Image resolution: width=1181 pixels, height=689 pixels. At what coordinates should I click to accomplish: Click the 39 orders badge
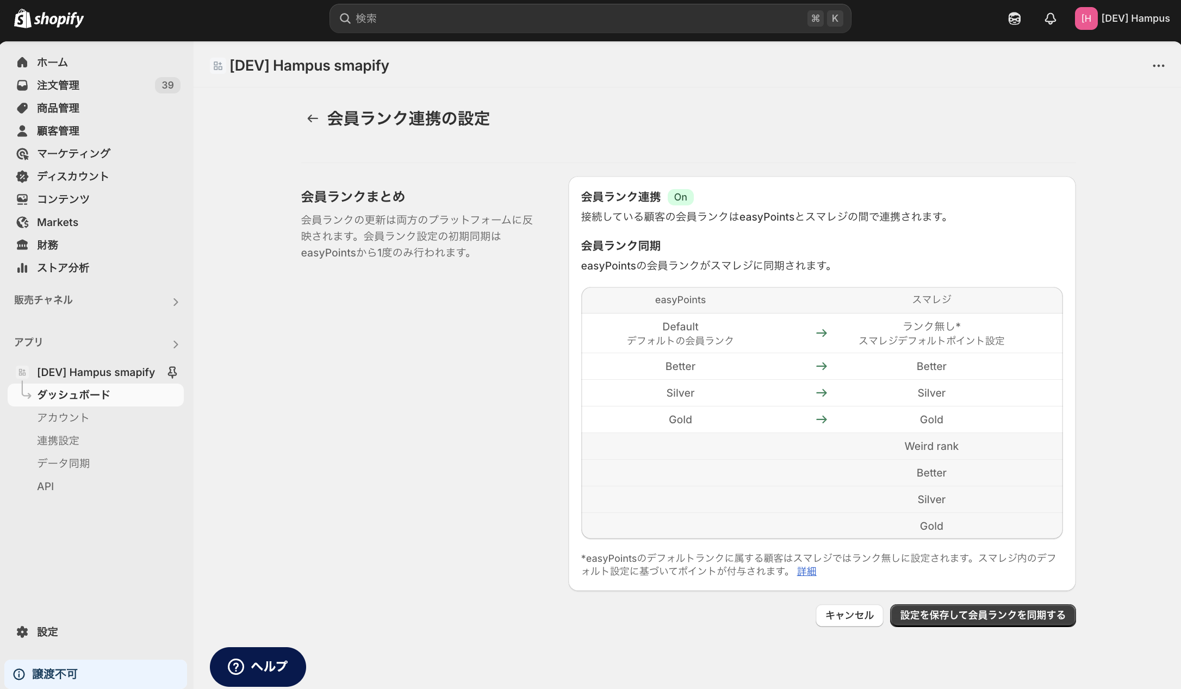click(x=167, y=85)
